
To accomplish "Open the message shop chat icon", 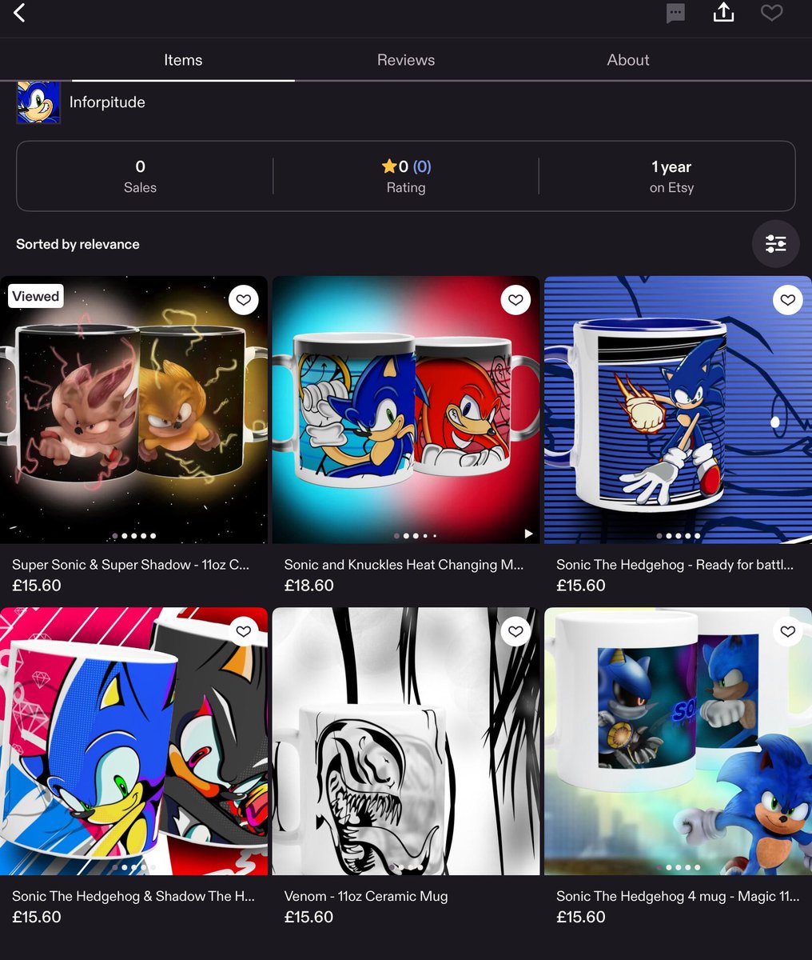I will (675, 13).
